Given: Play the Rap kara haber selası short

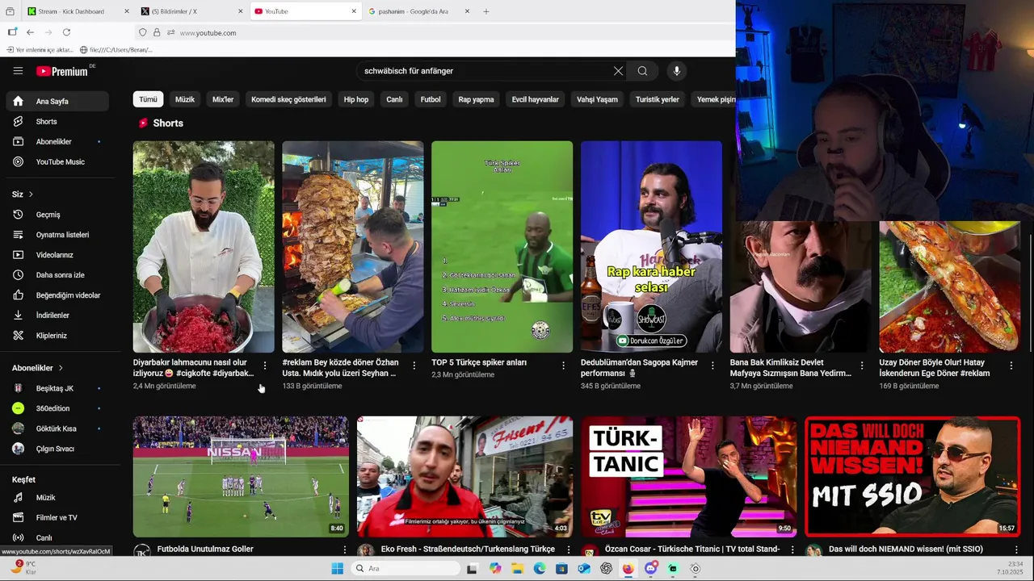Looking at the screenshot, I should pyautogui.click(x=651, y=247).
